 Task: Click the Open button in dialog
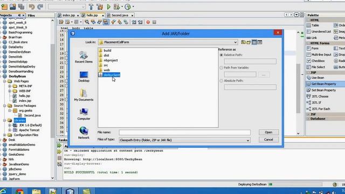[268, 132]
